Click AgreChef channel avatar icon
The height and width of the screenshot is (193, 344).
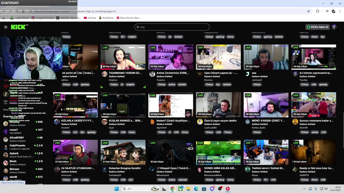[x=152, y=122]
